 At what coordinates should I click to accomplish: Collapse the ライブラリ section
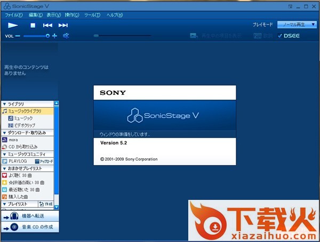[4, 104]
